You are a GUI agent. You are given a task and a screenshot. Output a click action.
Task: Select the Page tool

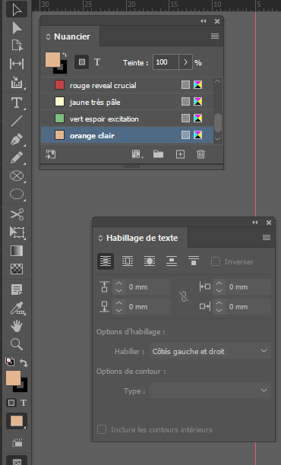pyautogui.click(x=17, y=46)
